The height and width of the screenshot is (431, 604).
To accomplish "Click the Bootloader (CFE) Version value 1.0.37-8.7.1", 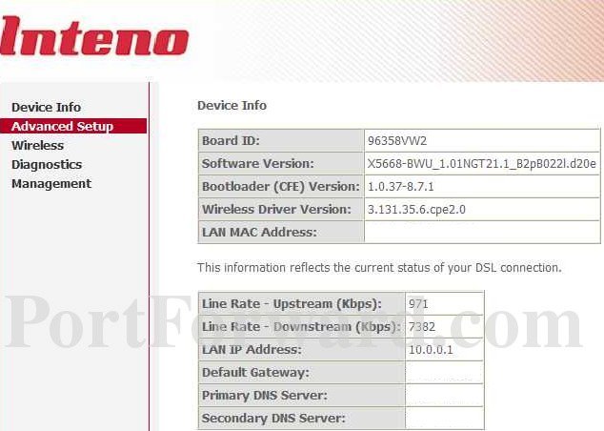I will coord(401,187).
